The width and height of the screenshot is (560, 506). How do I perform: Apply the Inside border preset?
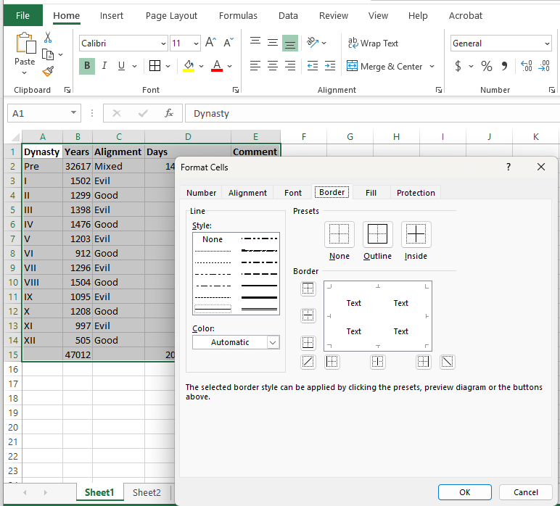pyautogui.click(x=416, y=235)
